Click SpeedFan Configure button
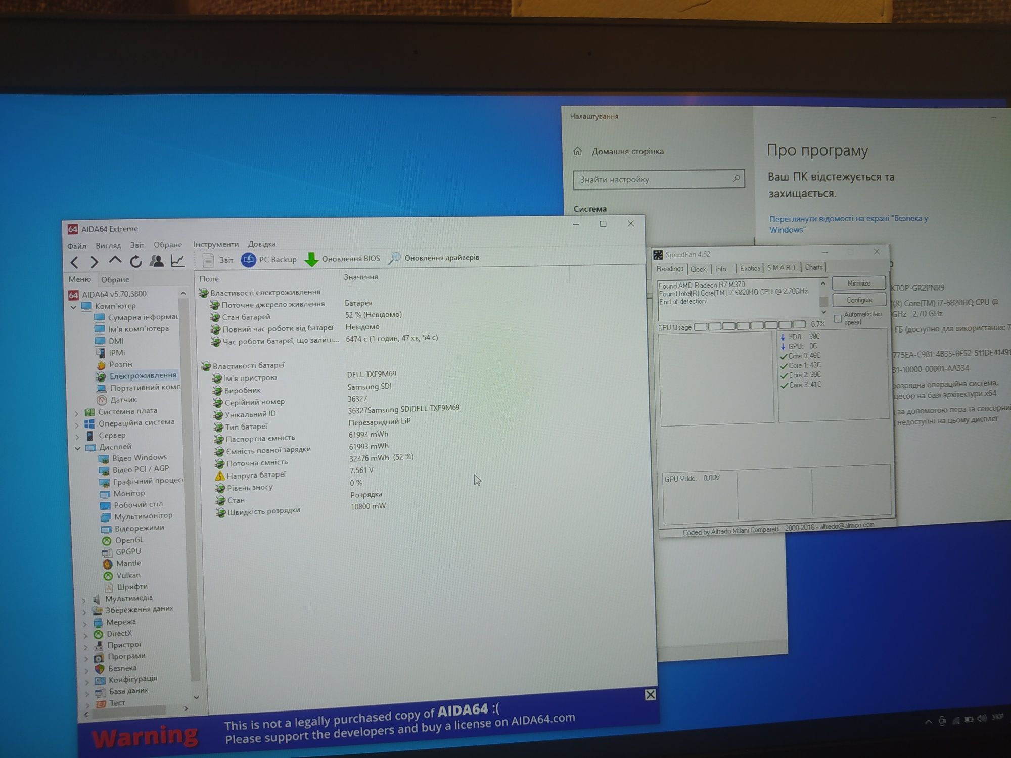The image size is (1011, 758). click(x=859, y=300)
